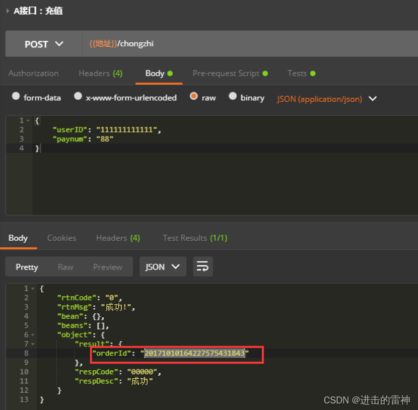Open the response JSON format dropdown
This screenshot has height=410, width=418.
coord(163,266)
